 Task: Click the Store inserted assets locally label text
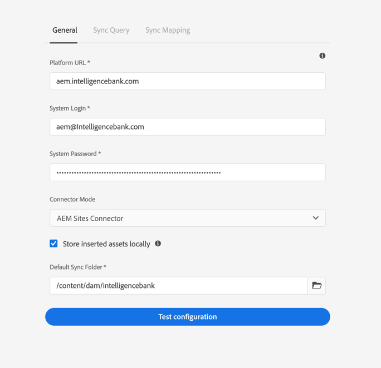(106, 244)
